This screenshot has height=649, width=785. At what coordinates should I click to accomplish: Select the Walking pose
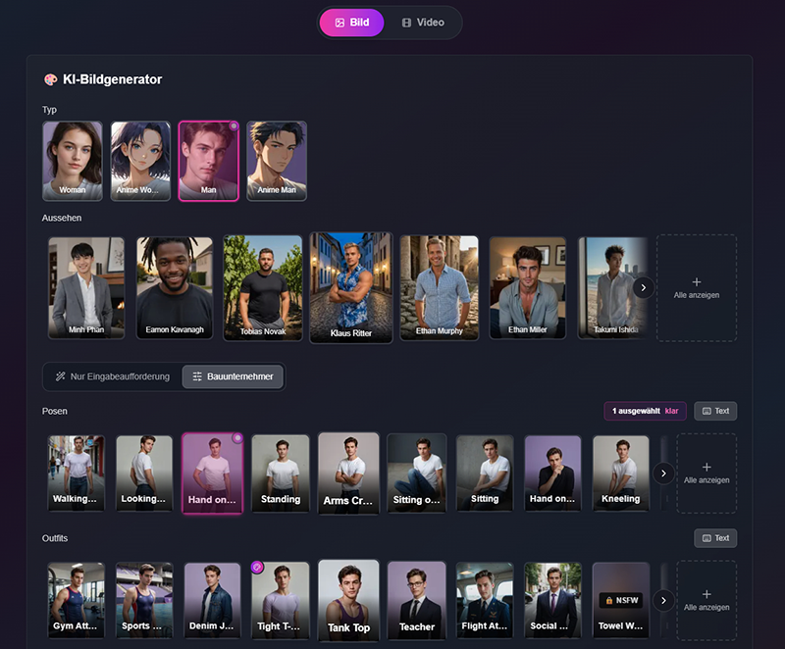(77, 473)
